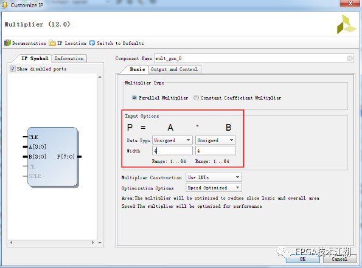Toggle Show disabled ports checkbox
This screenshot has height=268, width=362.
pos(13,69)
